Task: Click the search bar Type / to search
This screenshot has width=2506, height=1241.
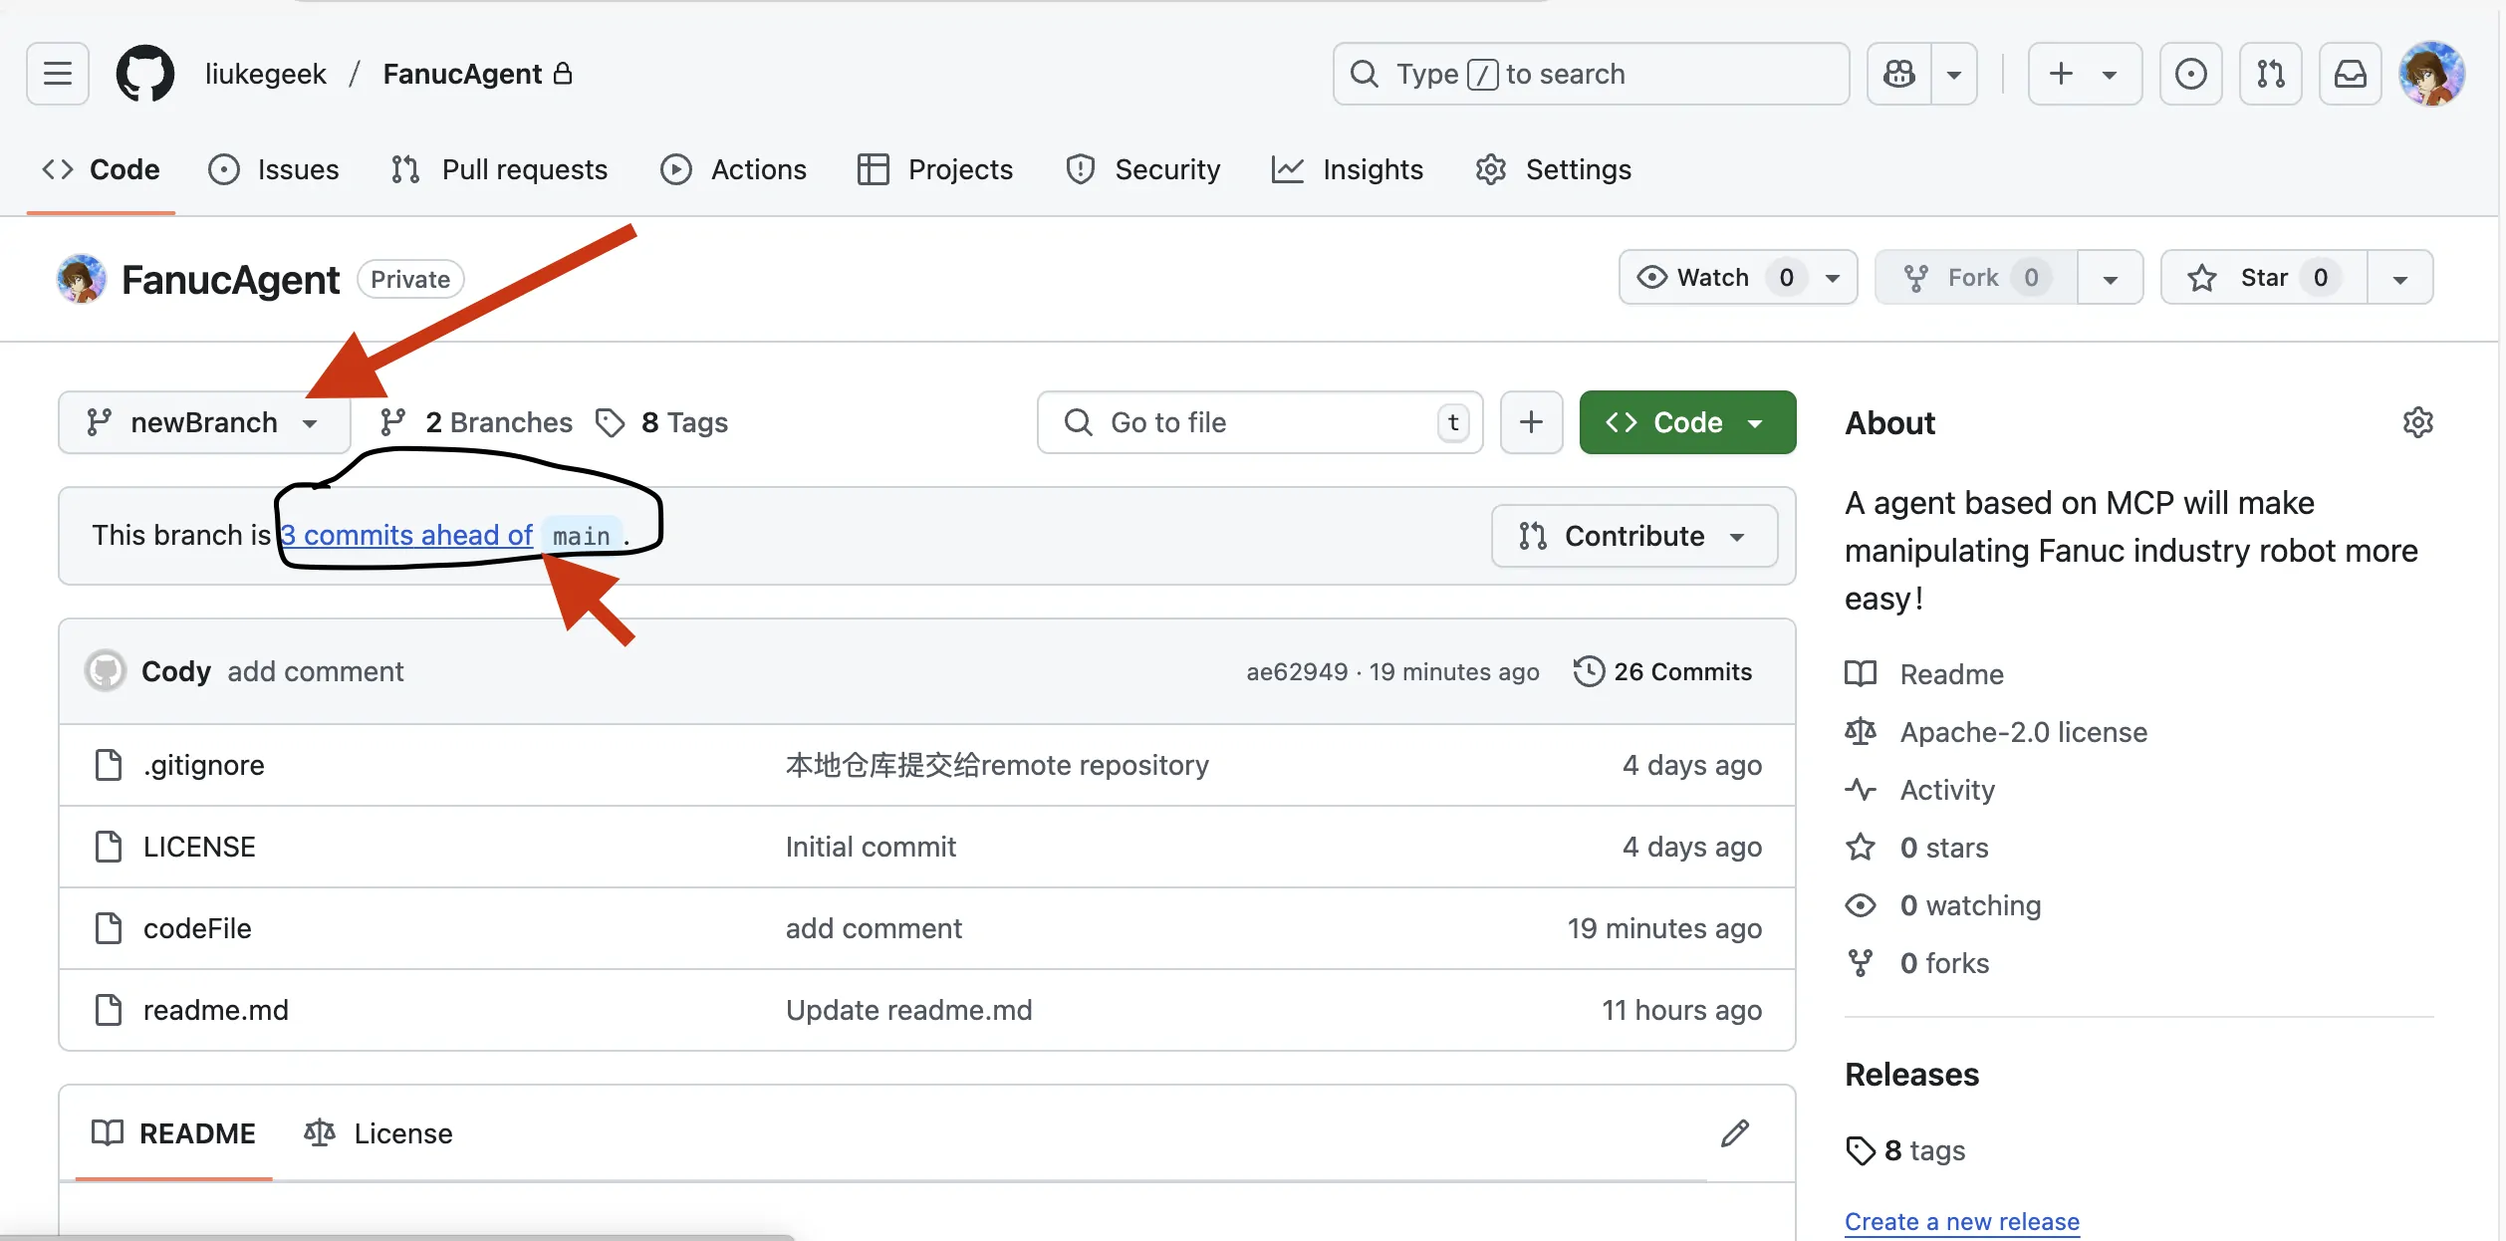Action: (x=1591, y=74)
